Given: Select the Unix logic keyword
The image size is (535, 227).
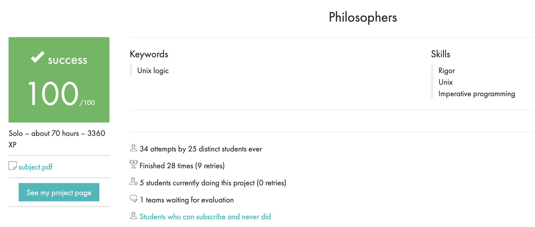Looking at the screenshot, I should [153, 71].
